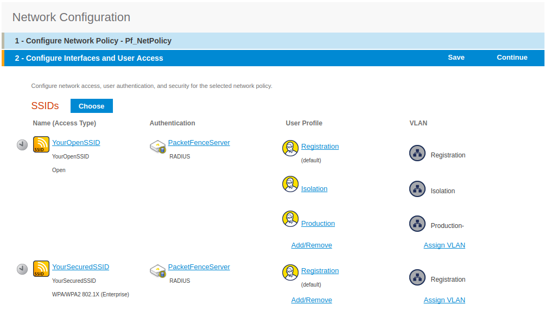545x317 pixels.
Task: Select the YourOpenSSID wireless network icon
Action: pyautogui.click(x=41, y=144)
